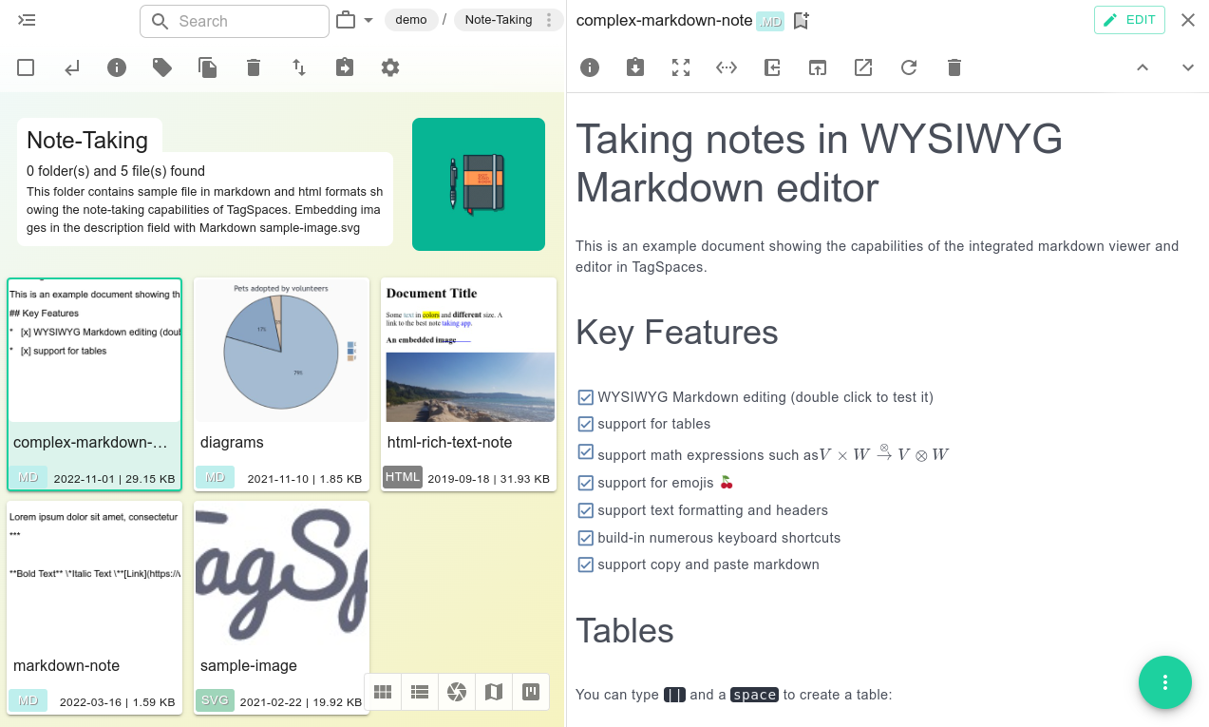This screenshot has height=727, width=1209.
Task: Toggle fullscreen for file viewer
Action: (x=681, y=67)
